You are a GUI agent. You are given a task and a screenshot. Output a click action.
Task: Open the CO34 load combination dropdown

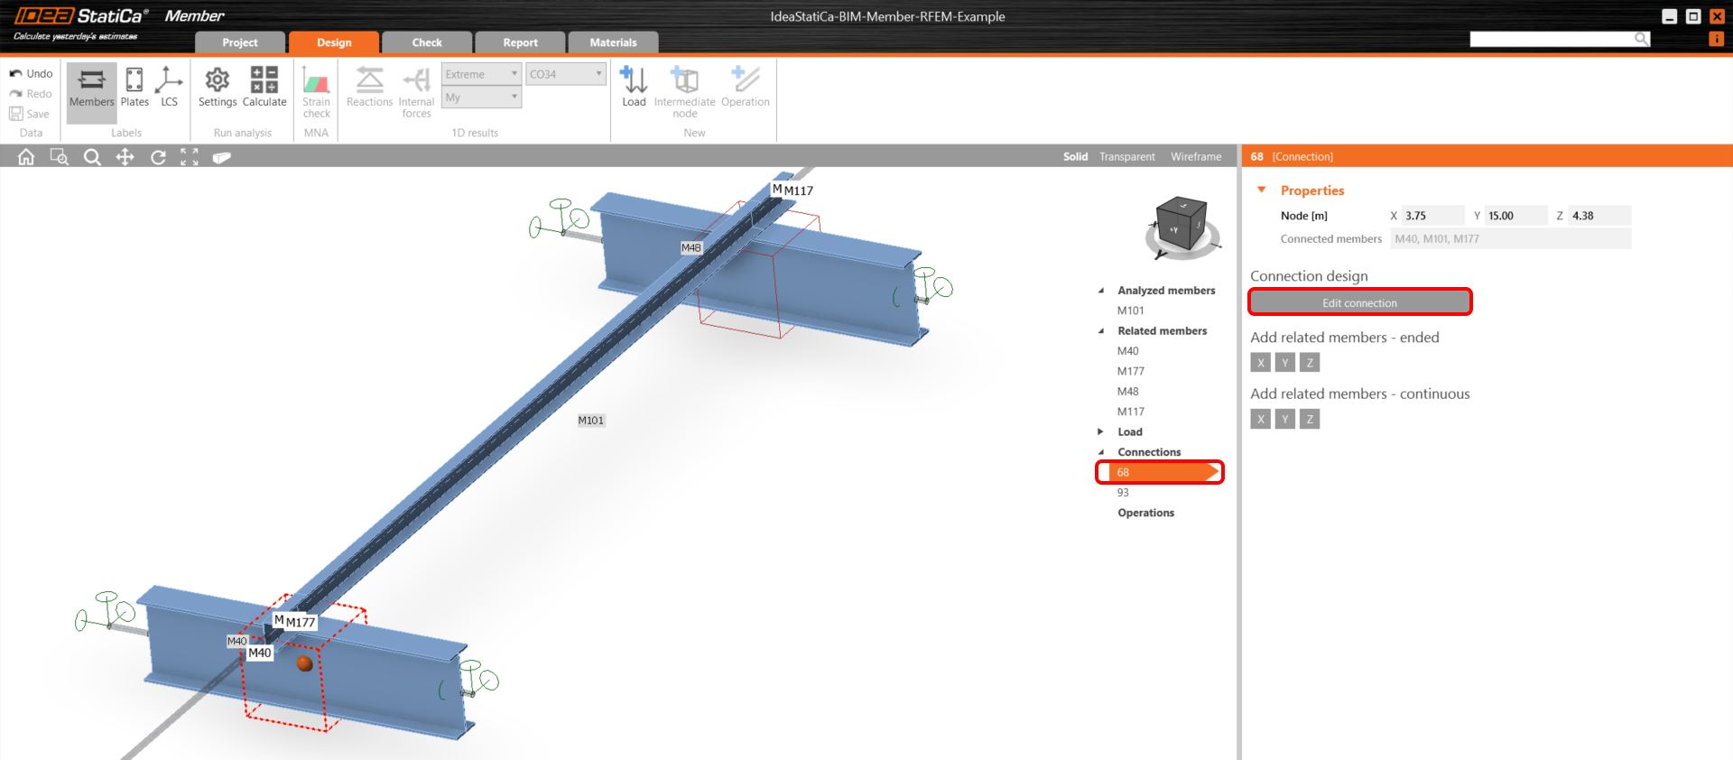pyautogui.click(x=565, y=74)
